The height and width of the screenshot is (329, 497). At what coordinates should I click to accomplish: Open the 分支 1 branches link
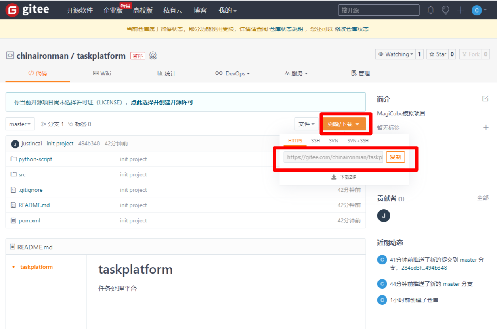pos(52,124)
